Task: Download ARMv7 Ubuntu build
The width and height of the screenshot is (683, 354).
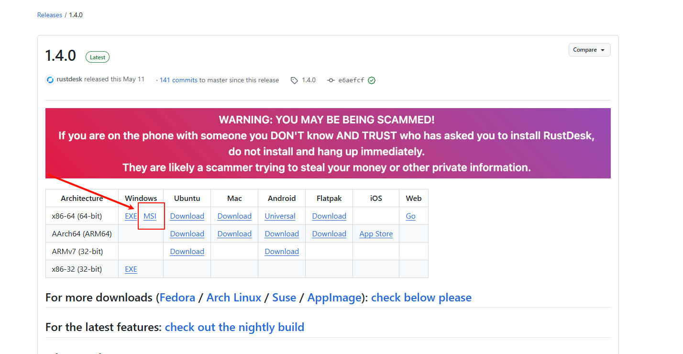Action: (187, 252)
